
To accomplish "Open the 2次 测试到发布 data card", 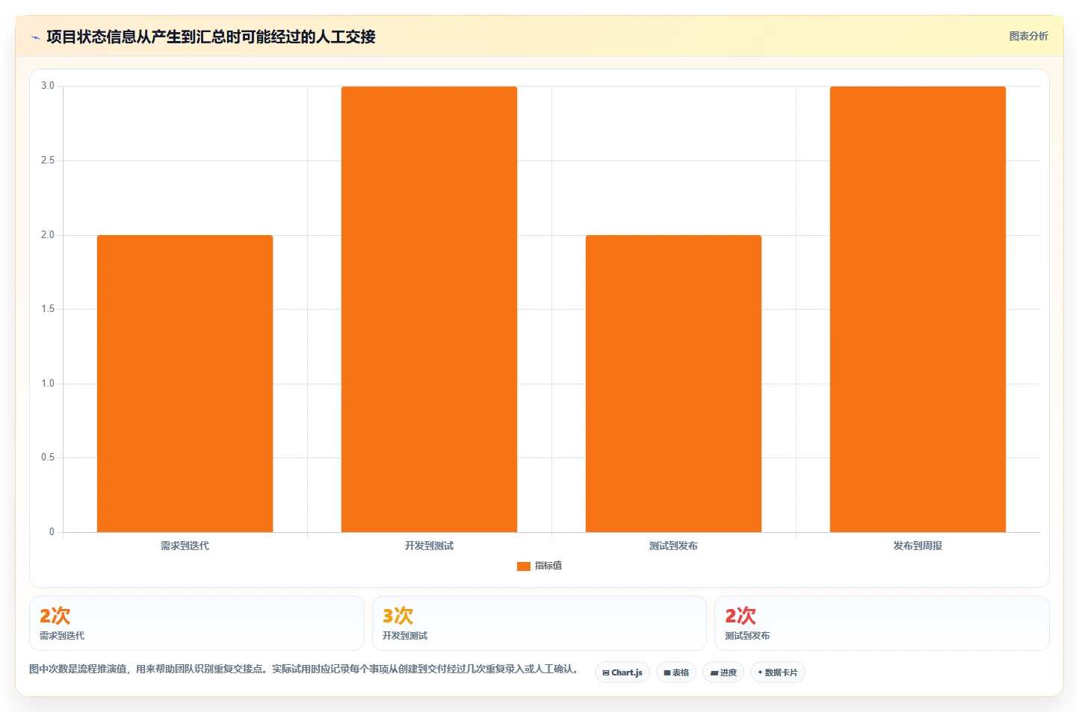I will pos(882,623).
